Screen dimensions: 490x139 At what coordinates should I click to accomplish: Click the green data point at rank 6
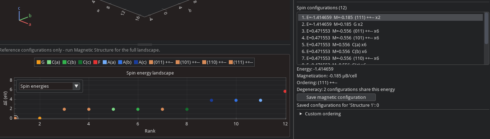click(x=138, y=109)
